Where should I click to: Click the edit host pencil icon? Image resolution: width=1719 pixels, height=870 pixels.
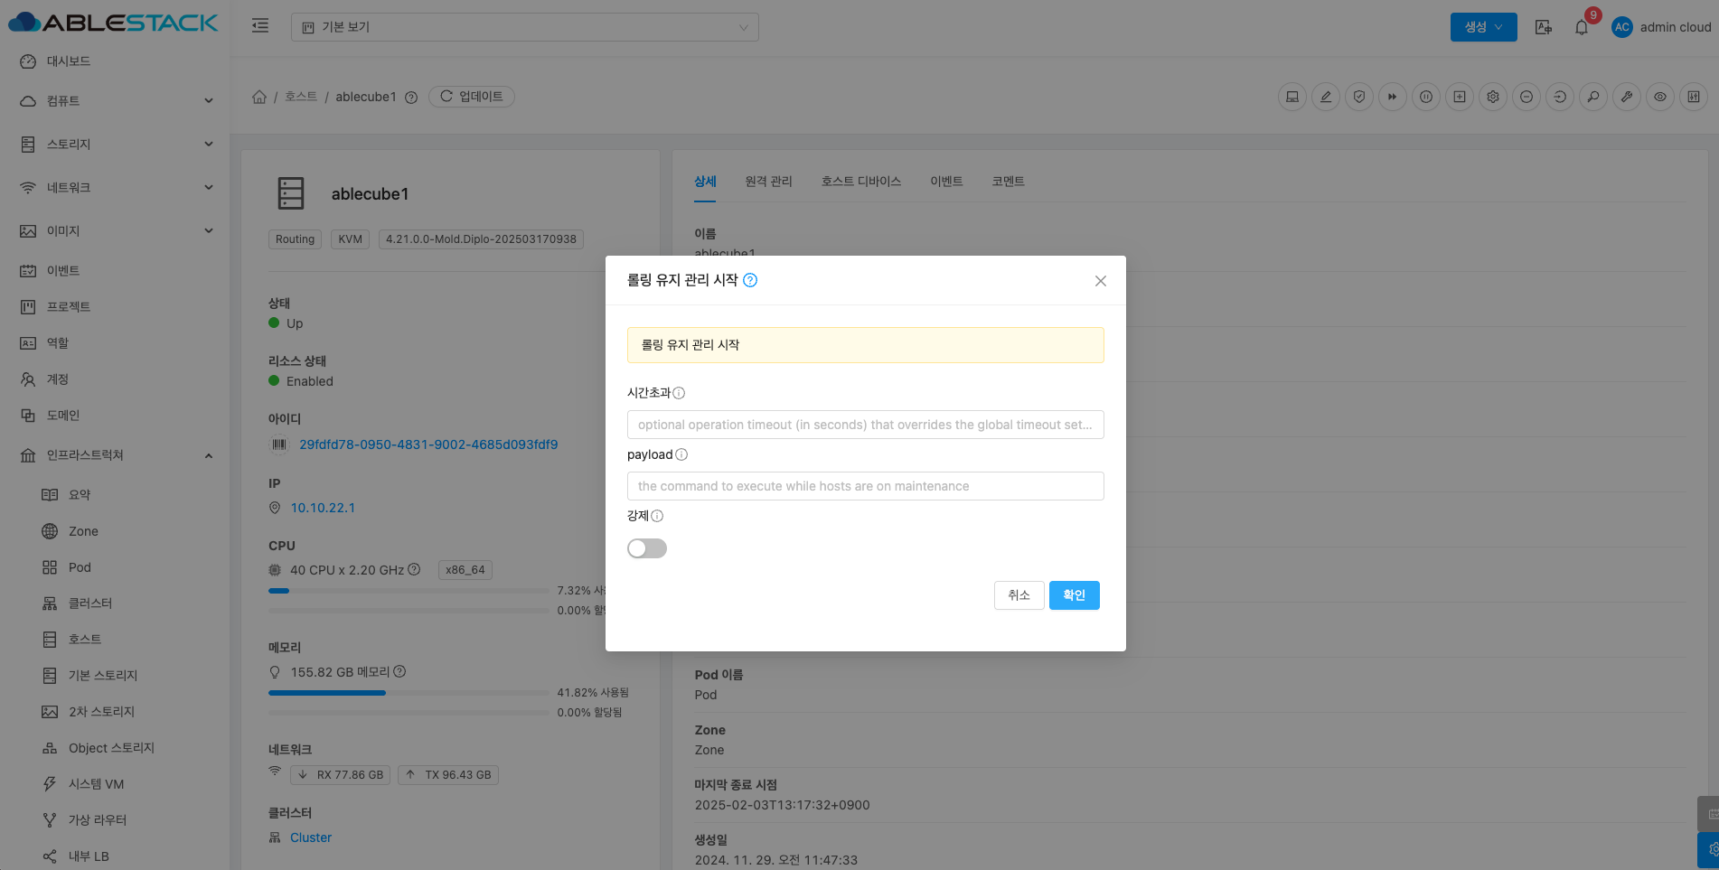[1326, 97]
